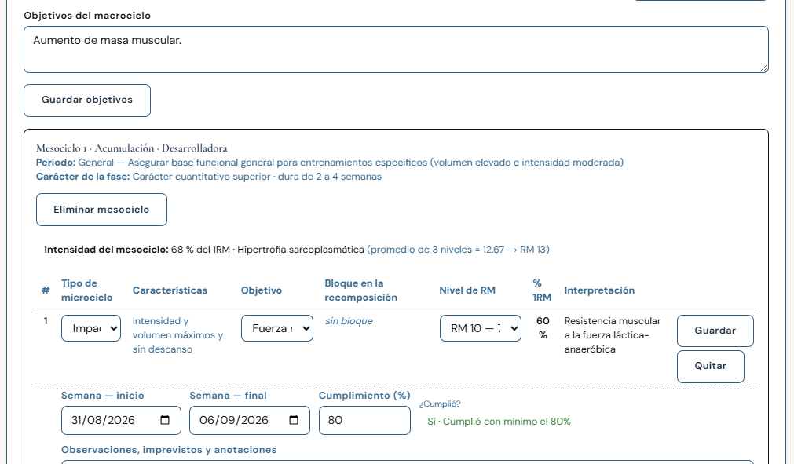Image resolution: width=794 pixels, height=464 pixels.
Task: Click the 'Carácter de la fase:' line
Action: pyautogui.click(x=209, y=177)
